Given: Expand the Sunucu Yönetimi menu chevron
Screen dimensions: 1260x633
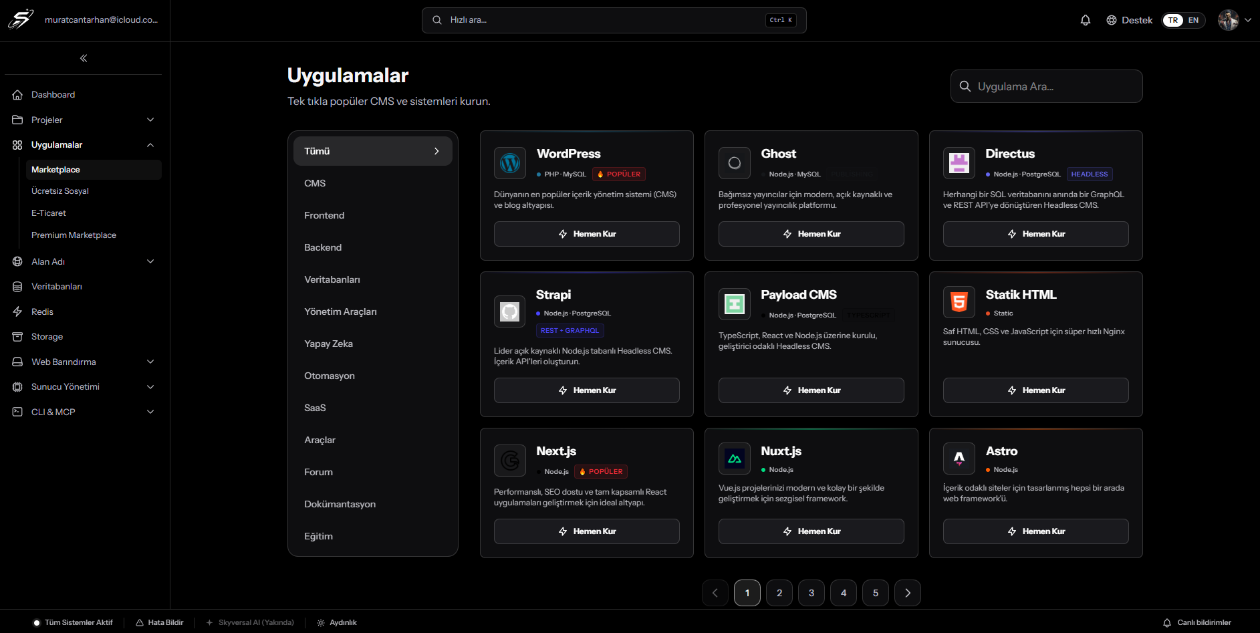Looking at the screenshot, I should (x=150, y=387).
